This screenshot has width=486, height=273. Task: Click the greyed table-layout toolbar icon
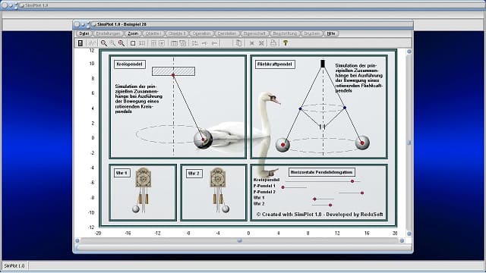pyautogui.click(x=174, y=43)
